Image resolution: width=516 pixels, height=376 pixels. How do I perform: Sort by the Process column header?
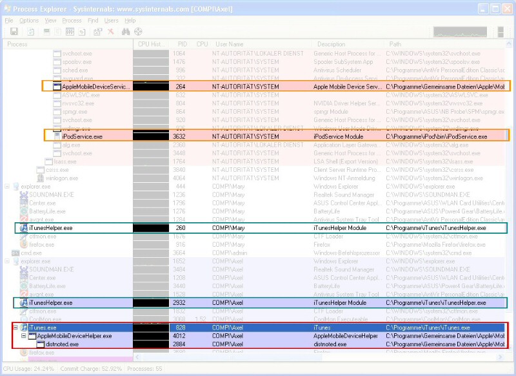[x=68, y=44]
